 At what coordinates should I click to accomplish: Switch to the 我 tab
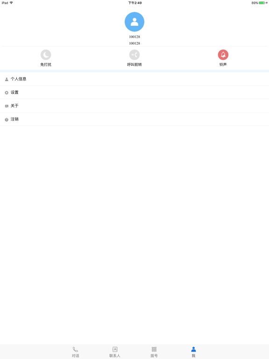[x=193, y=352]
